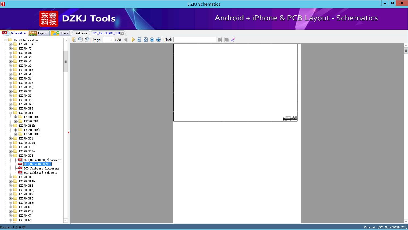Select the TECNO B1g folder

click(x=26, y=83)
